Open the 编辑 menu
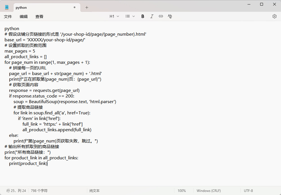The image size is (281, 195). (x=24, y=17)
